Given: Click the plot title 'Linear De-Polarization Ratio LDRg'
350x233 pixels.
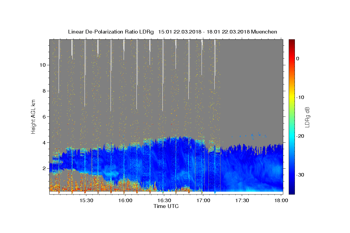Looking at the screenshot, I should coord(111,32).
